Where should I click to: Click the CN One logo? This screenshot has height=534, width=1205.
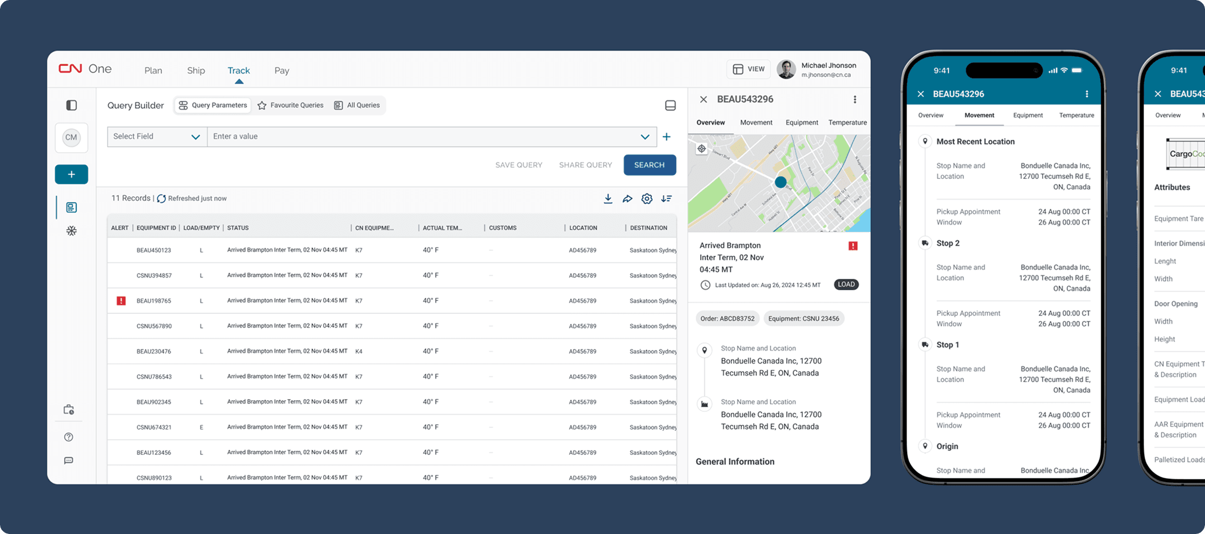(x=85, y=69)
